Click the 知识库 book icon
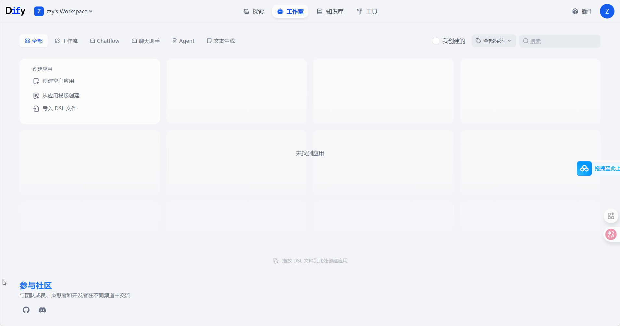 320,12
